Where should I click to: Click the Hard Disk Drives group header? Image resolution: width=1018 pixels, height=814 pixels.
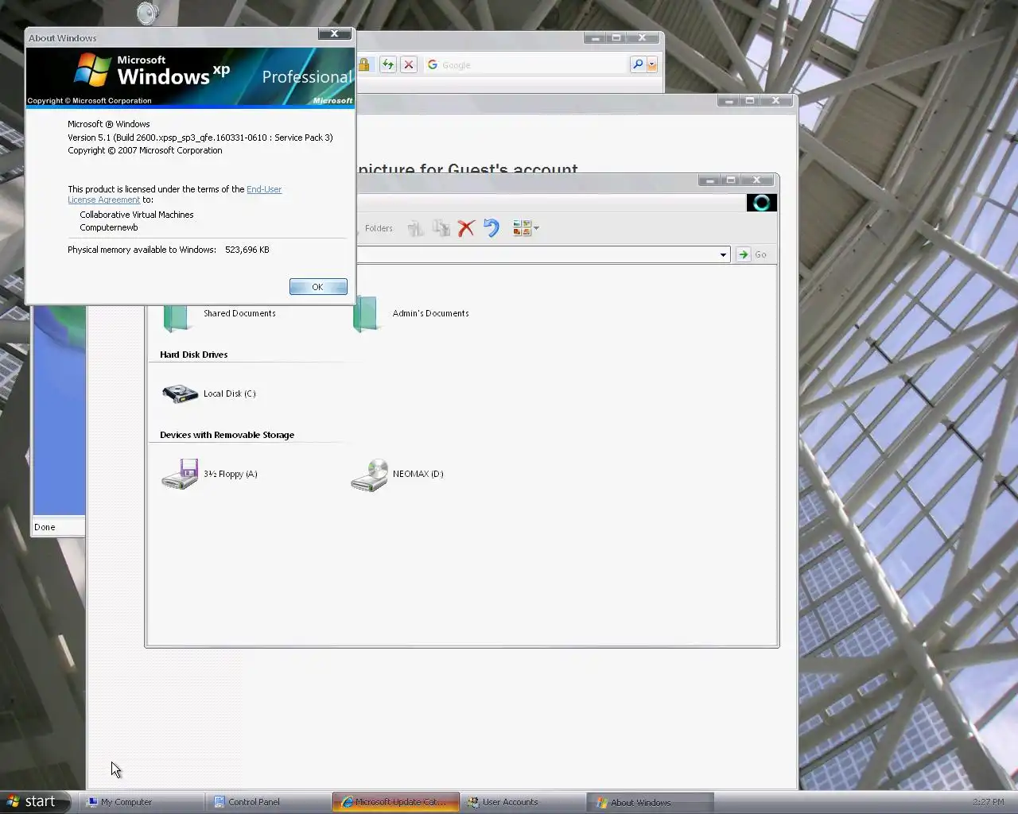pos(193,355)
